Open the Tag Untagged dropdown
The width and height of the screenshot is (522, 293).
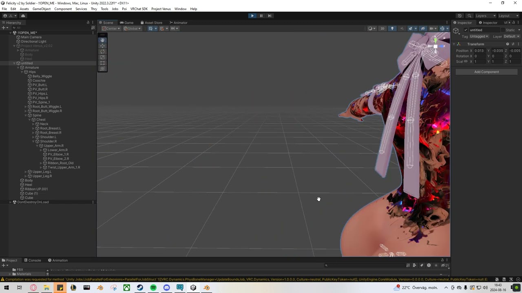point(479,36)
